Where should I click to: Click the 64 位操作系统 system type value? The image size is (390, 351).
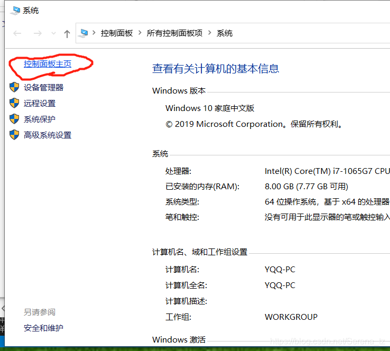click(327, 202)
